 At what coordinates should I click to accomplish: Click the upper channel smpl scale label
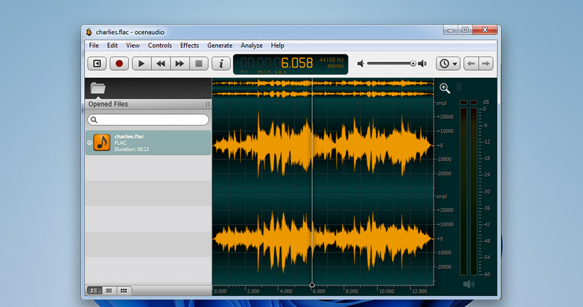[x=442, y=104]
